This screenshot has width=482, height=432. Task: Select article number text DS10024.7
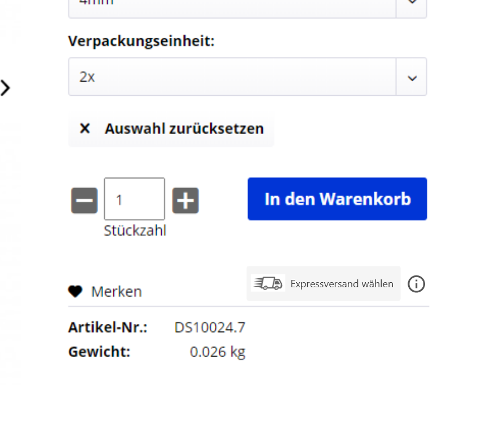(x=210, y=328)
